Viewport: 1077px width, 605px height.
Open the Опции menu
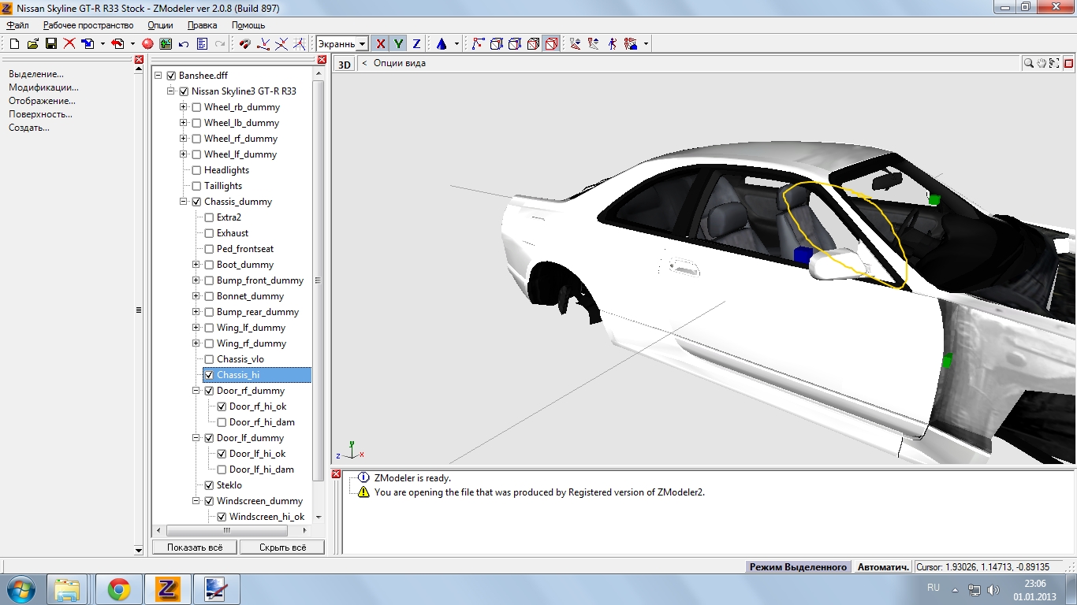click(x=160, y=25)
